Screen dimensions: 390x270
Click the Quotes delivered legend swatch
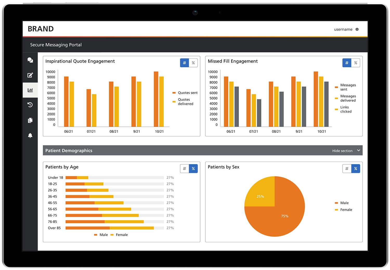tap(174, 102)
